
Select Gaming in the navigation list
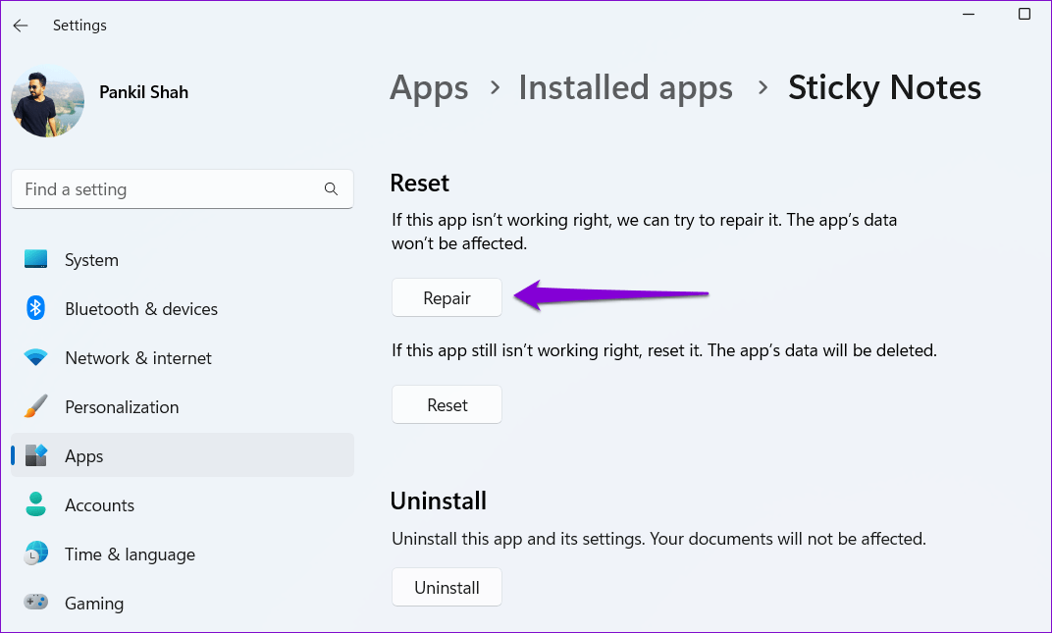click(x=94, y=603)
